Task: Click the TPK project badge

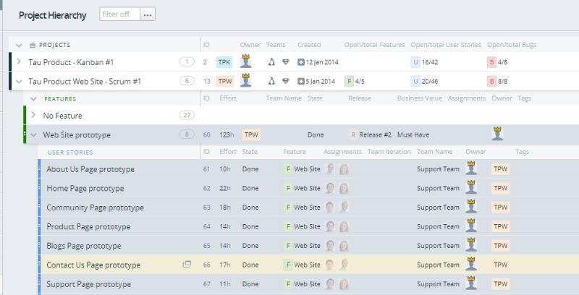Action: [224, 62]
